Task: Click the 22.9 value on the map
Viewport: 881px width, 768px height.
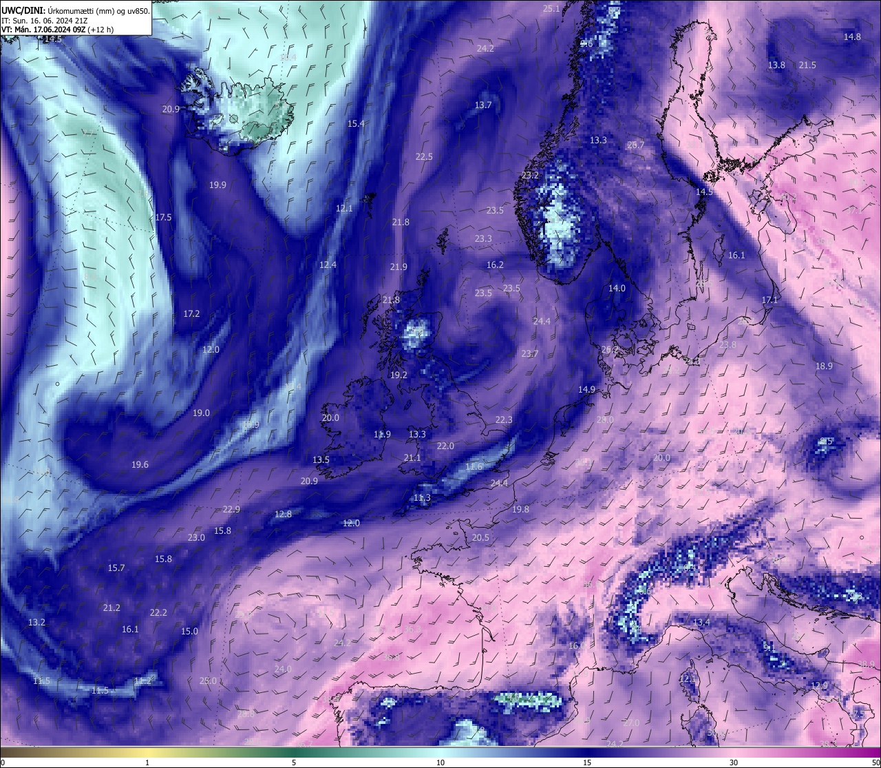Action: point(231,509)
